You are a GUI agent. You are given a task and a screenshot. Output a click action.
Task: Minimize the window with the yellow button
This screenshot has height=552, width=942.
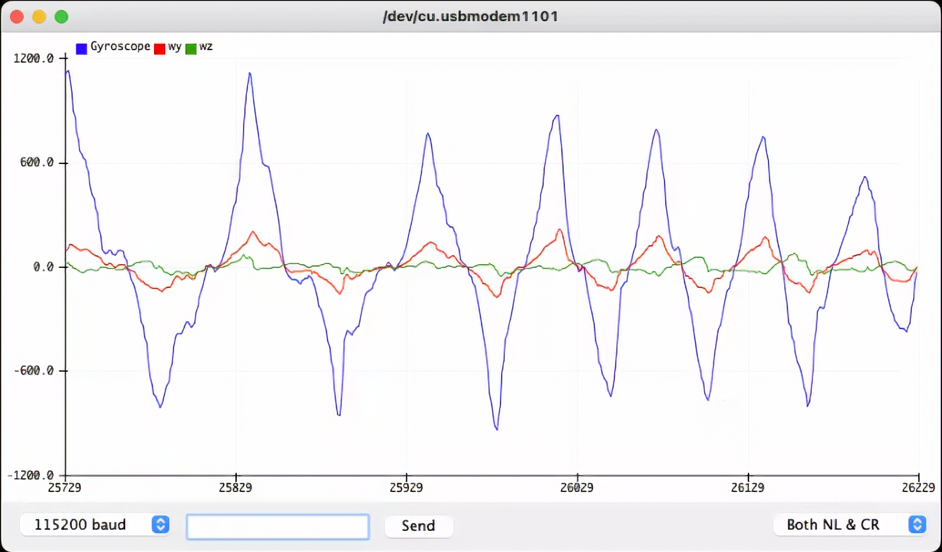click(x=39, y=17)
